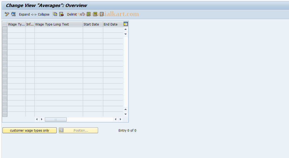289x158 pixels.
Task: Click the Position... button
Action: tap(79, 130)
